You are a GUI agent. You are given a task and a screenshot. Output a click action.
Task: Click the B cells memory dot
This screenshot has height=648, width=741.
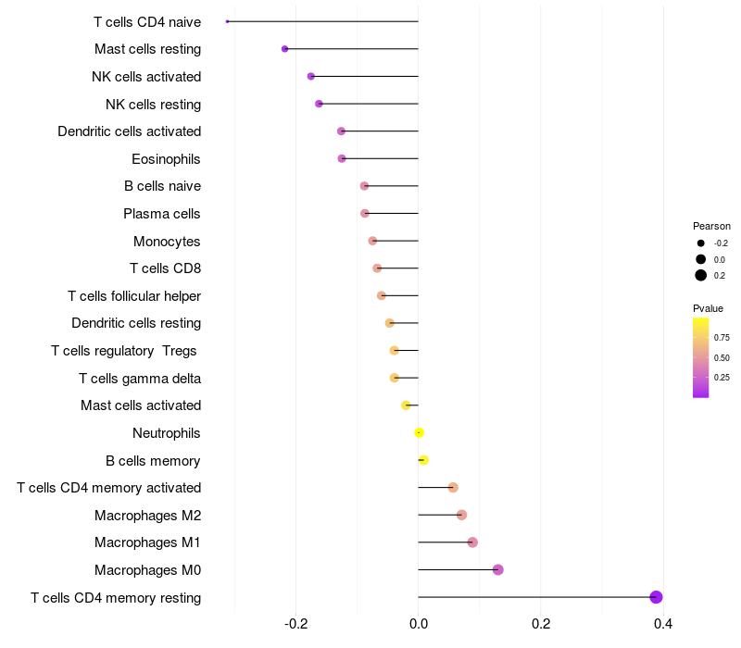click(423, 460)
